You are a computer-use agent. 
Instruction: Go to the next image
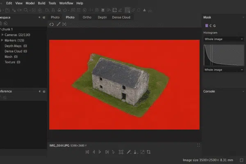[x=100, y=152]
